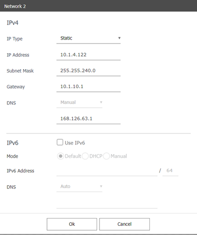197x235 pixels.
Task: Click the IP Address field 10.1.4.122
Action: pyautogui.click(x=88, y=55)
